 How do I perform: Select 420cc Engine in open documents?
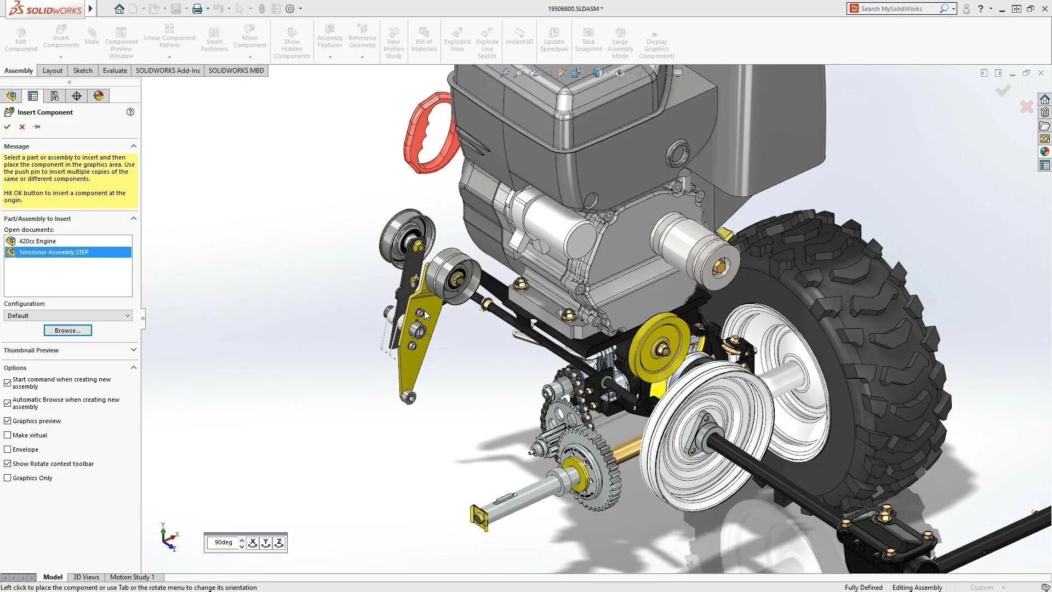[x=37, y=241]
